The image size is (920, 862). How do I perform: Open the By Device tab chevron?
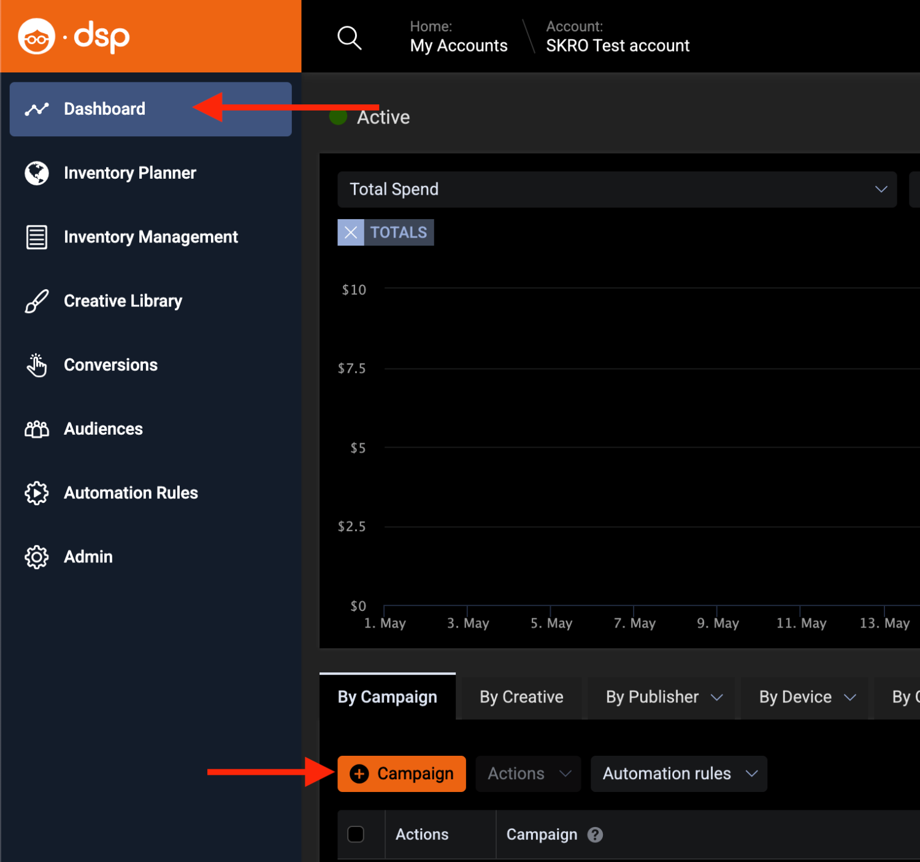coord(850,697)
